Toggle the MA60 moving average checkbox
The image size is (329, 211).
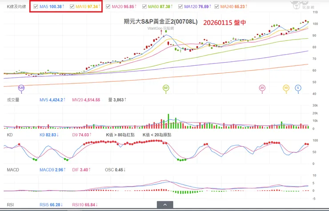pos(144,7)
